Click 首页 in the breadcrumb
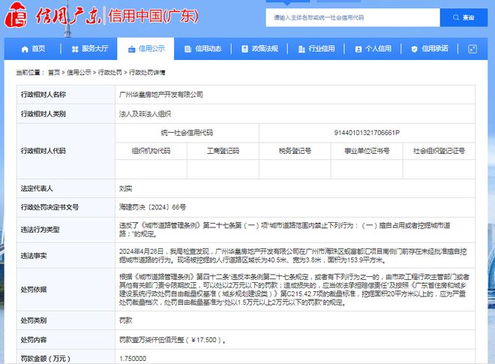The width and height of the screenshot is (495, 364). 54,72
